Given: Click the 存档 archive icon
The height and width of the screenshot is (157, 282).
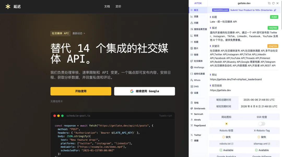Looking at the screenshot, I should coord(192,103).
